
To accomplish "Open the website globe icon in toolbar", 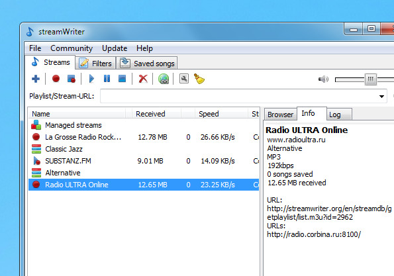I will [x=164, y=79].
